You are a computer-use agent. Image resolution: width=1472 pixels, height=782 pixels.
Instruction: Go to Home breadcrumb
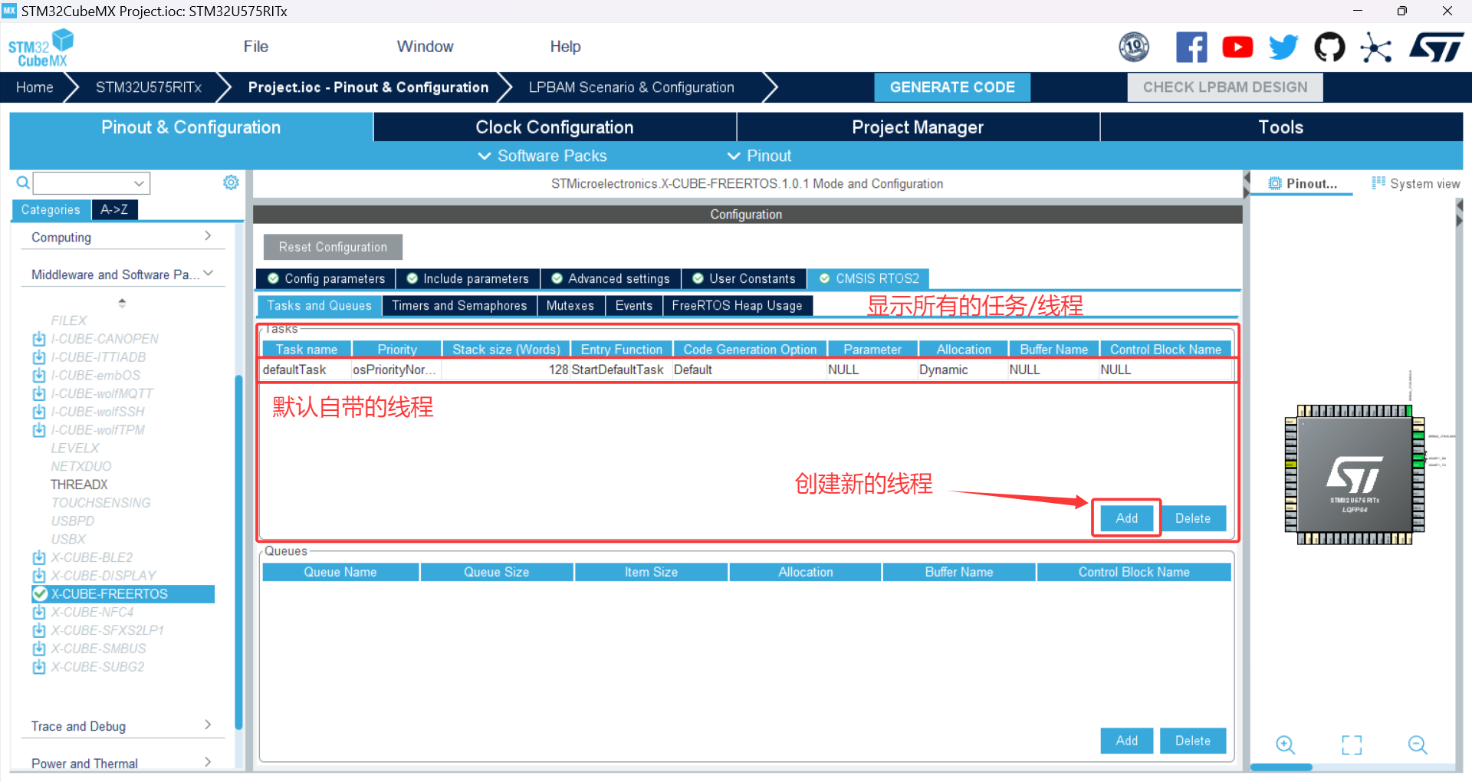(34, 87)
